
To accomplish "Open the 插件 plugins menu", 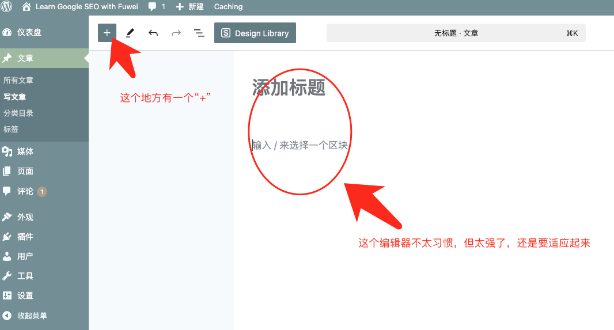I will tap(25, 237).
